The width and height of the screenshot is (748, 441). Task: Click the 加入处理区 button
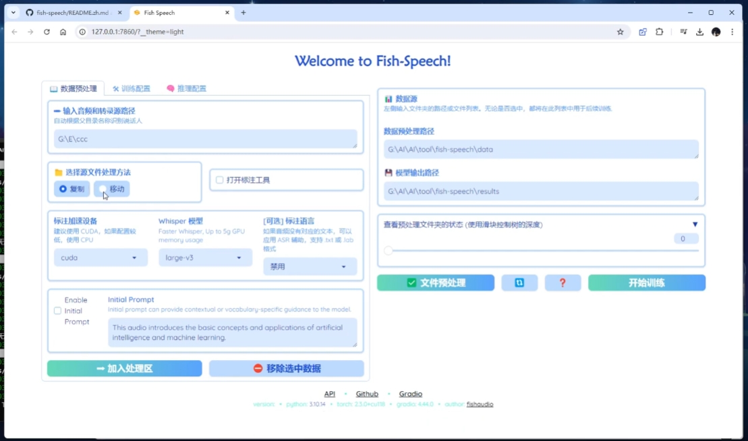click(x=124, y=368)
